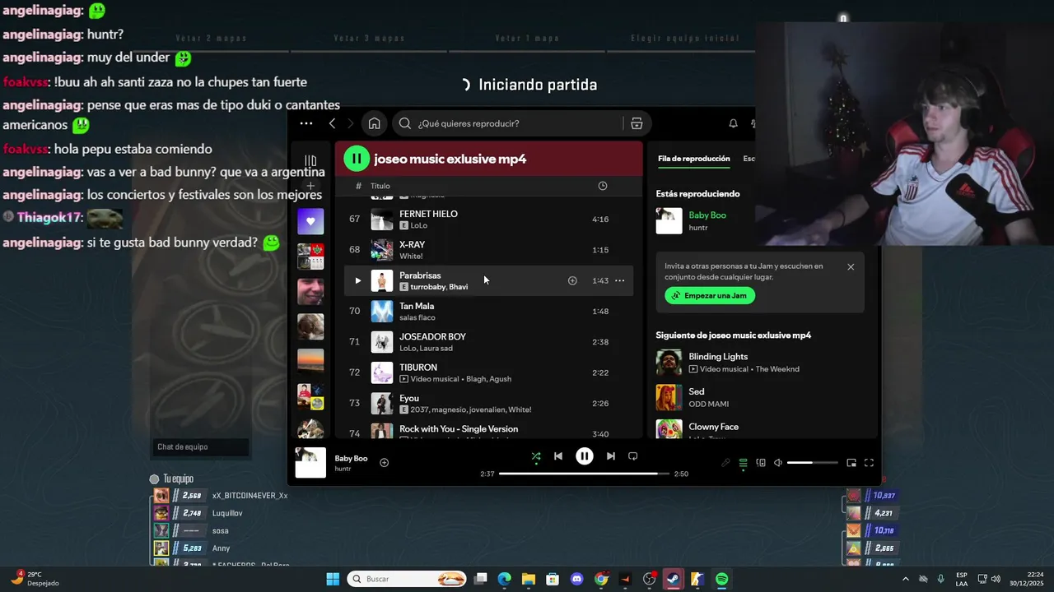Open Task View on the taskbar
Viewport: 1054px width, 592px height.
pyautogui.click(x=481, y=579)
